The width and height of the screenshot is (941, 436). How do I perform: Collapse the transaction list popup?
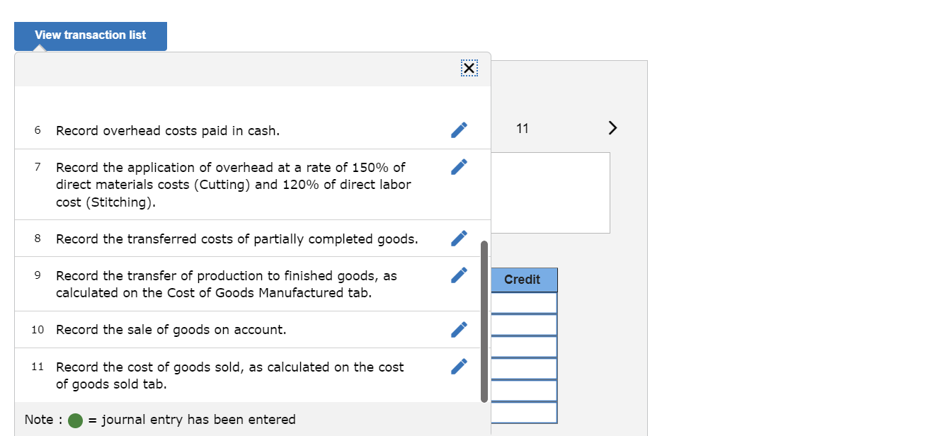point(469,68)
